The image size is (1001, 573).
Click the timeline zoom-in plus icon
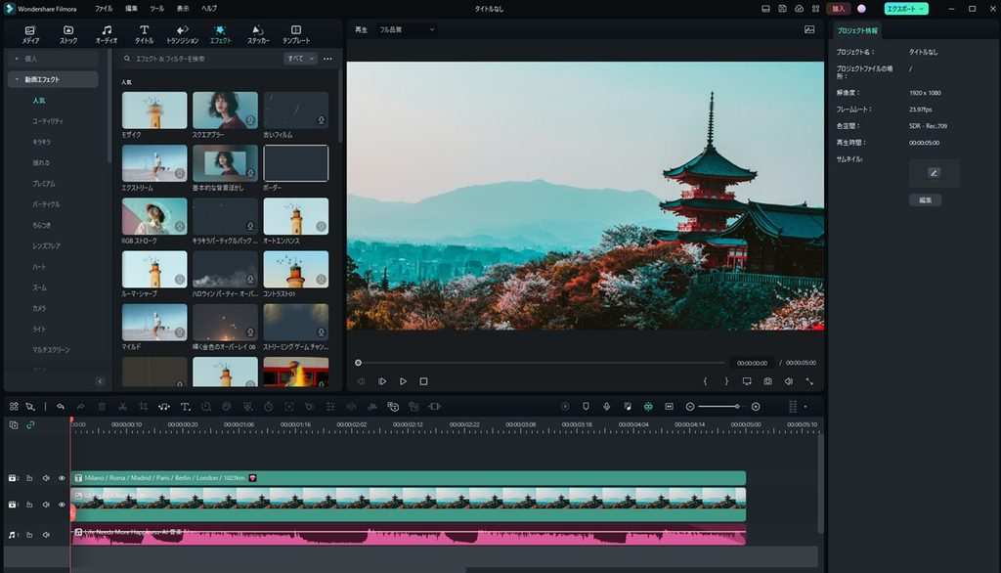click(756, 406)
